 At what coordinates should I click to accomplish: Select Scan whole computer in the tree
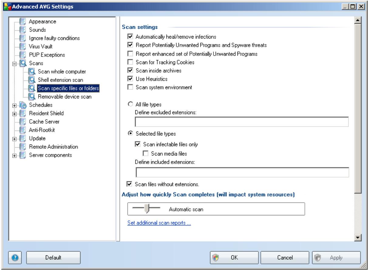click(x=62, y=72)
